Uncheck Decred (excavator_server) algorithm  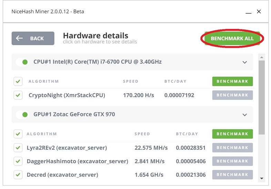click(18, 175)
